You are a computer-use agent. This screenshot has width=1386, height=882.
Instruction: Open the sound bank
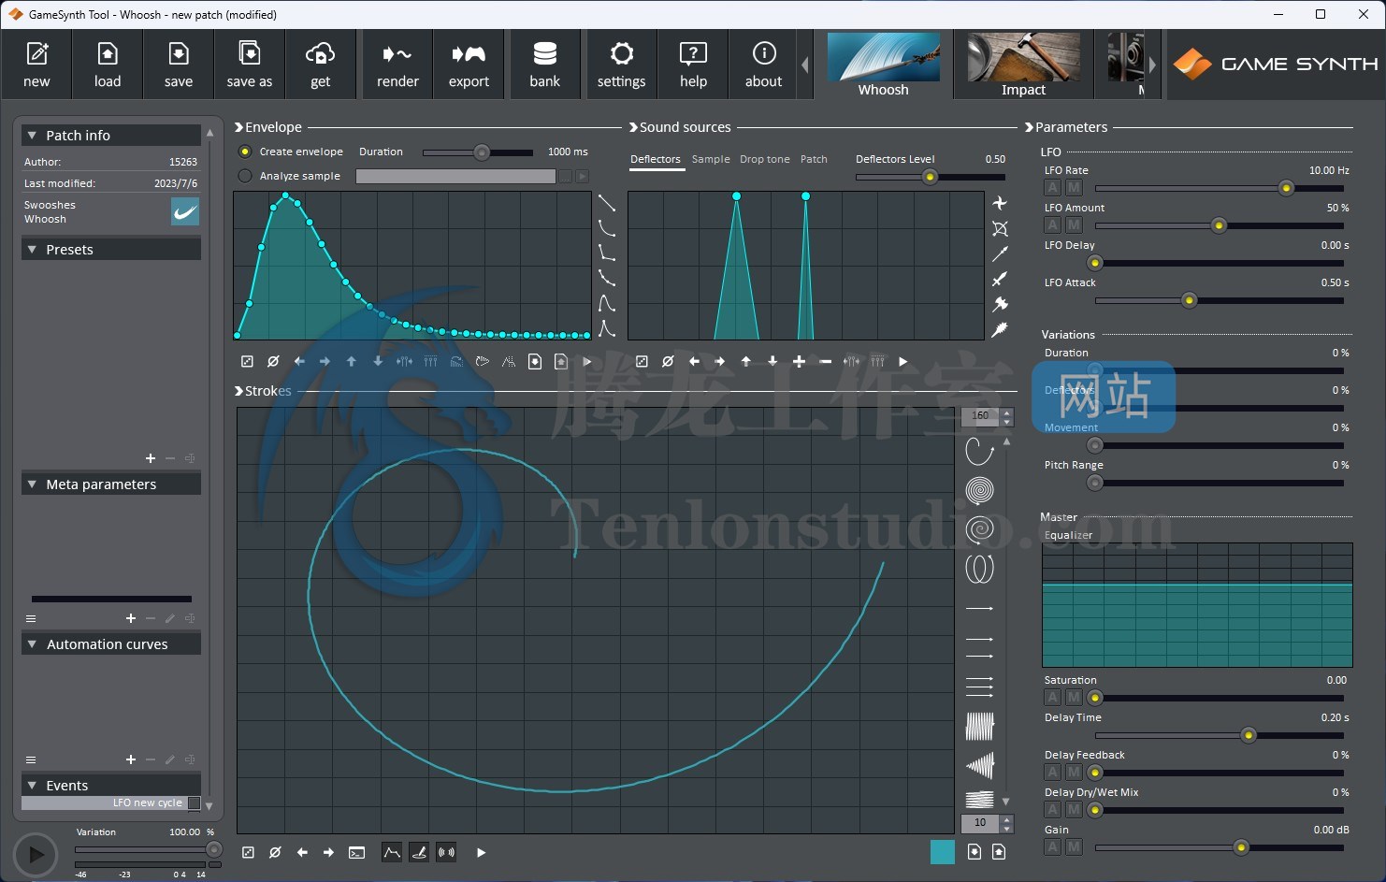point(545,65)
